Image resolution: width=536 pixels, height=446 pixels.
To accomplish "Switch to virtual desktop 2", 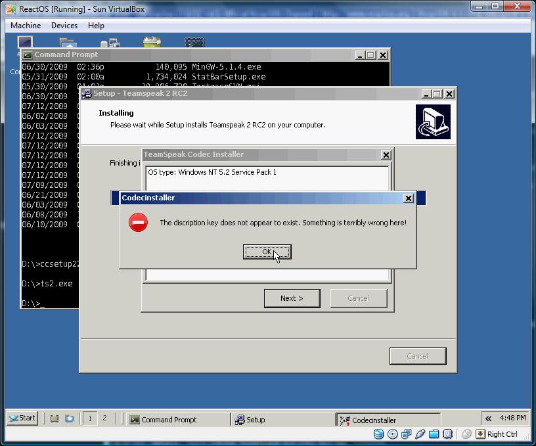I will tap(104, 418).
